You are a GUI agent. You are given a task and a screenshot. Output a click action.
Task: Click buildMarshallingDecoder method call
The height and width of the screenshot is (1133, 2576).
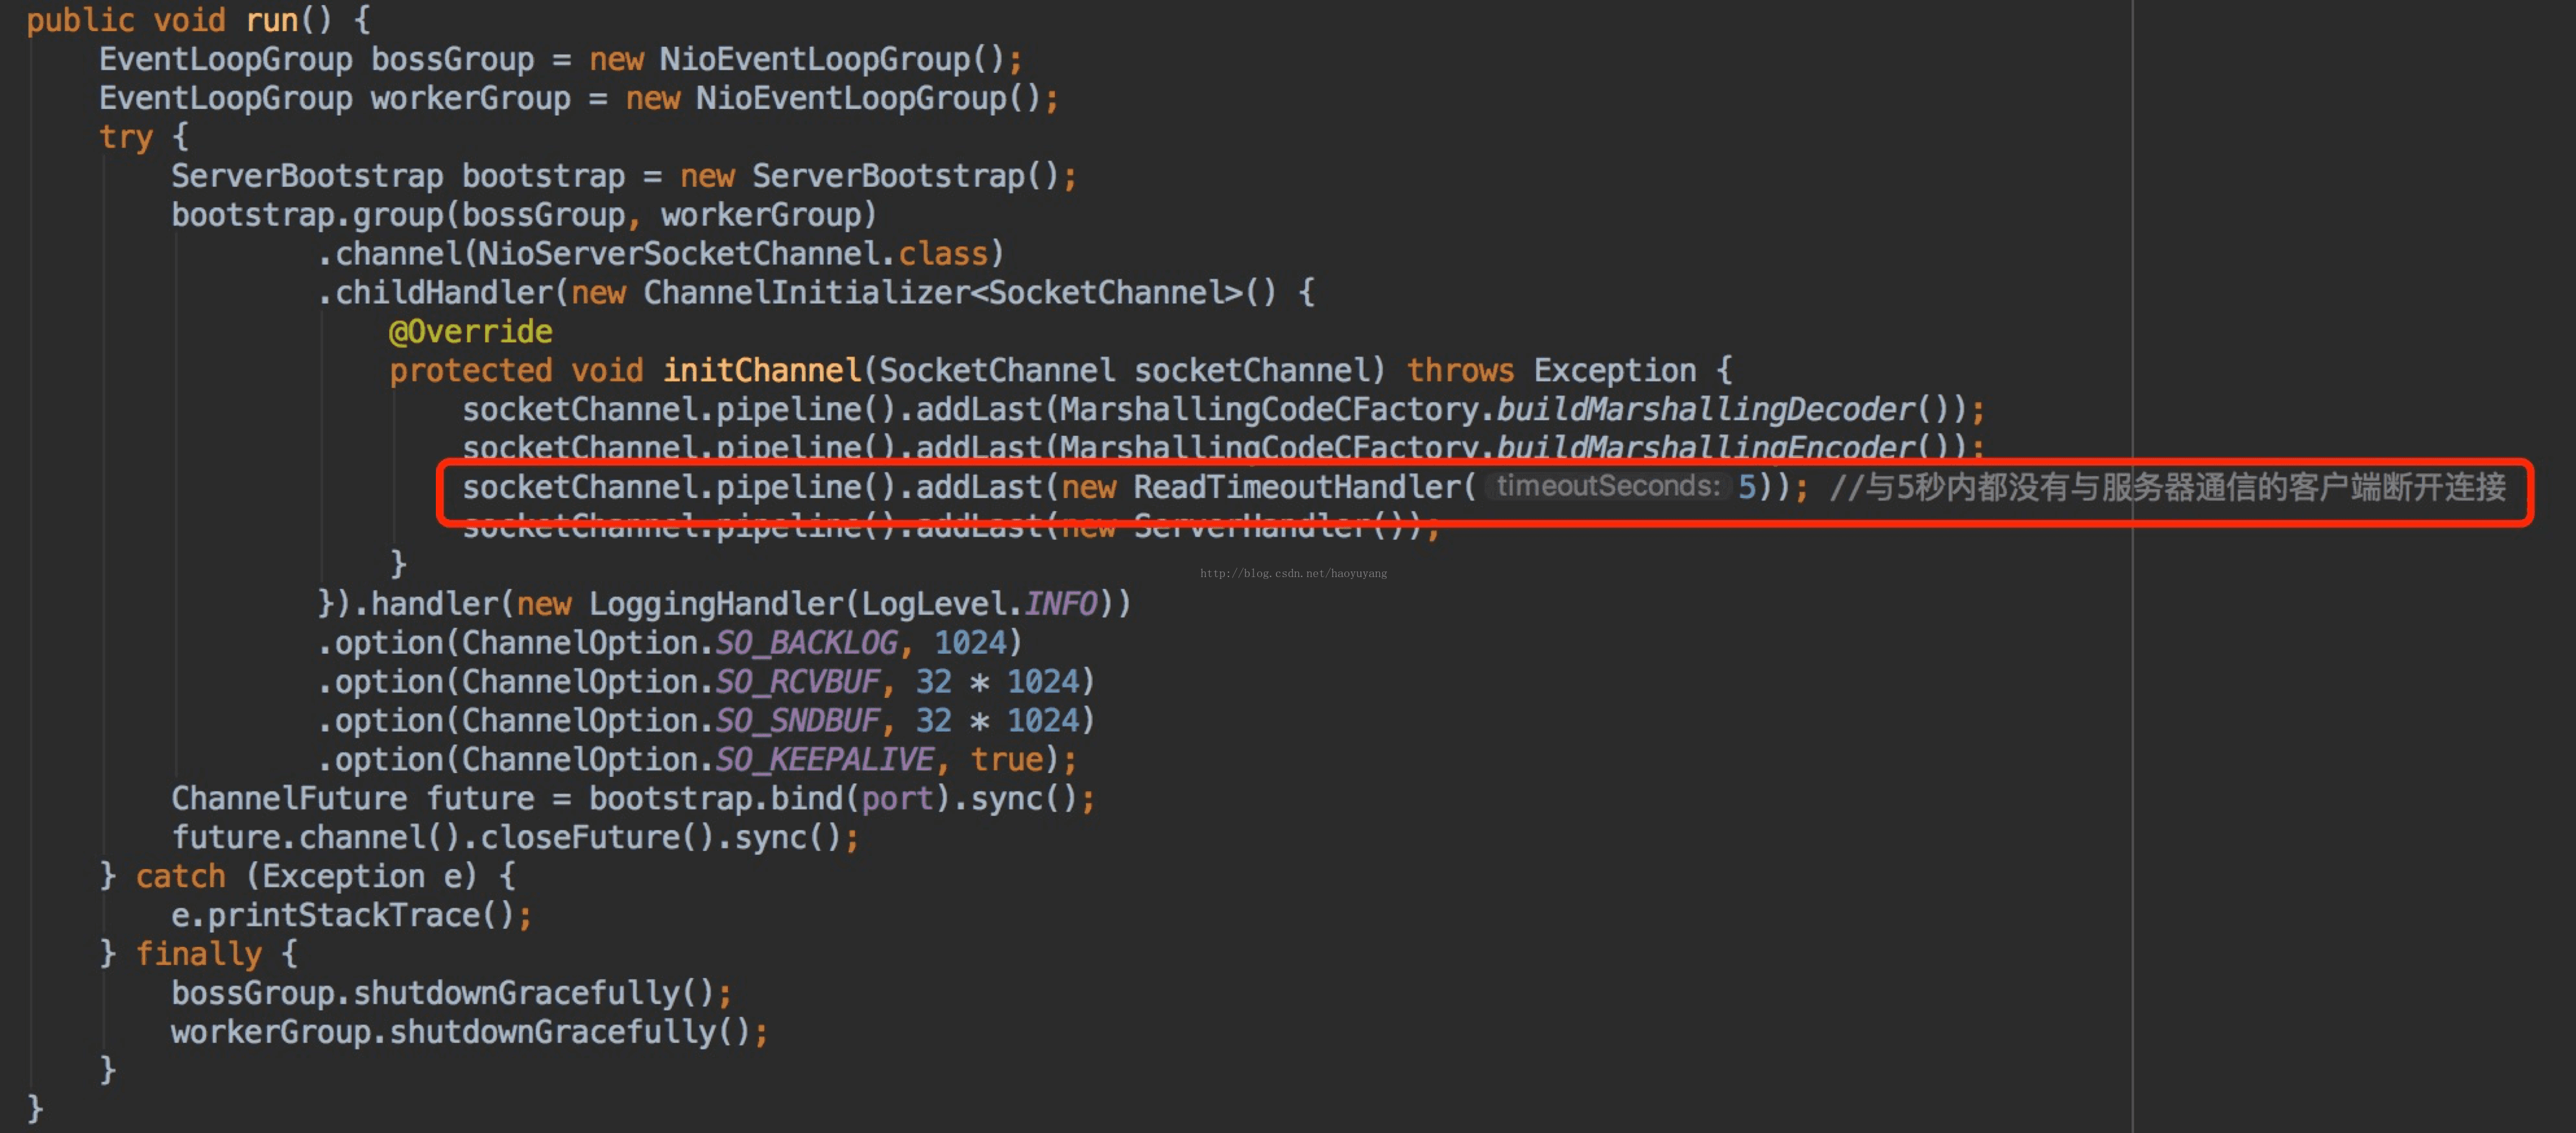click(x=1704, y=409)
